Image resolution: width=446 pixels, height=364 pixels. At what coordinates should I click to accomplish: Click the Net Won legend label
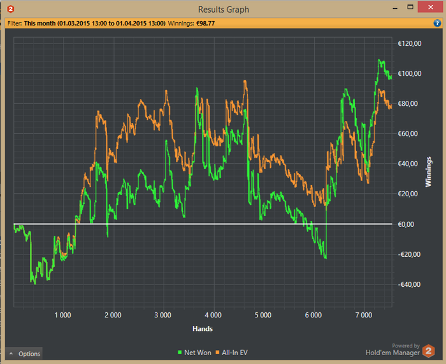pyautogui.click(x=198, y=353)
